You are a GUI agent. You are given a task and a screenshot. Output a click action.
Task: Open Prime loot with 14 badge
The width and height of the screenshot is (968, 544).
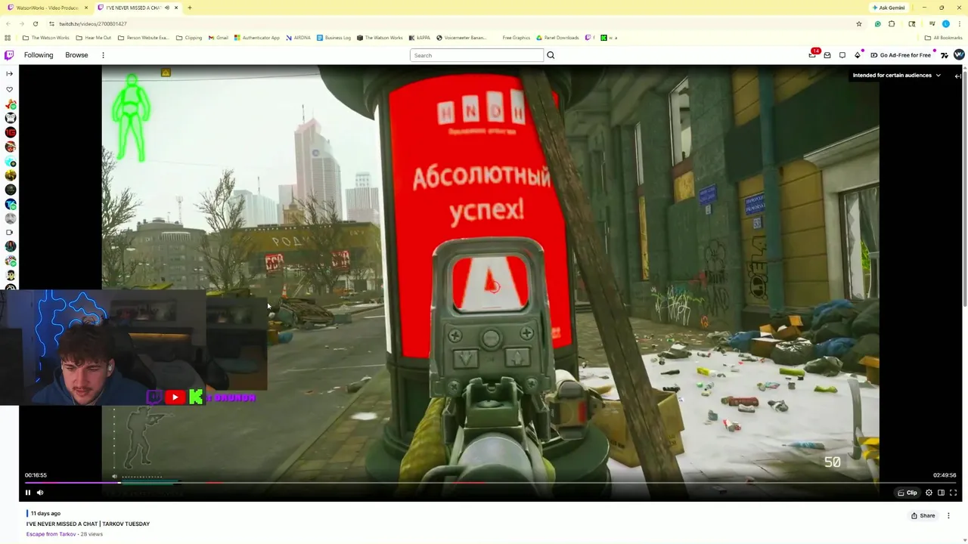coord(813,54)
